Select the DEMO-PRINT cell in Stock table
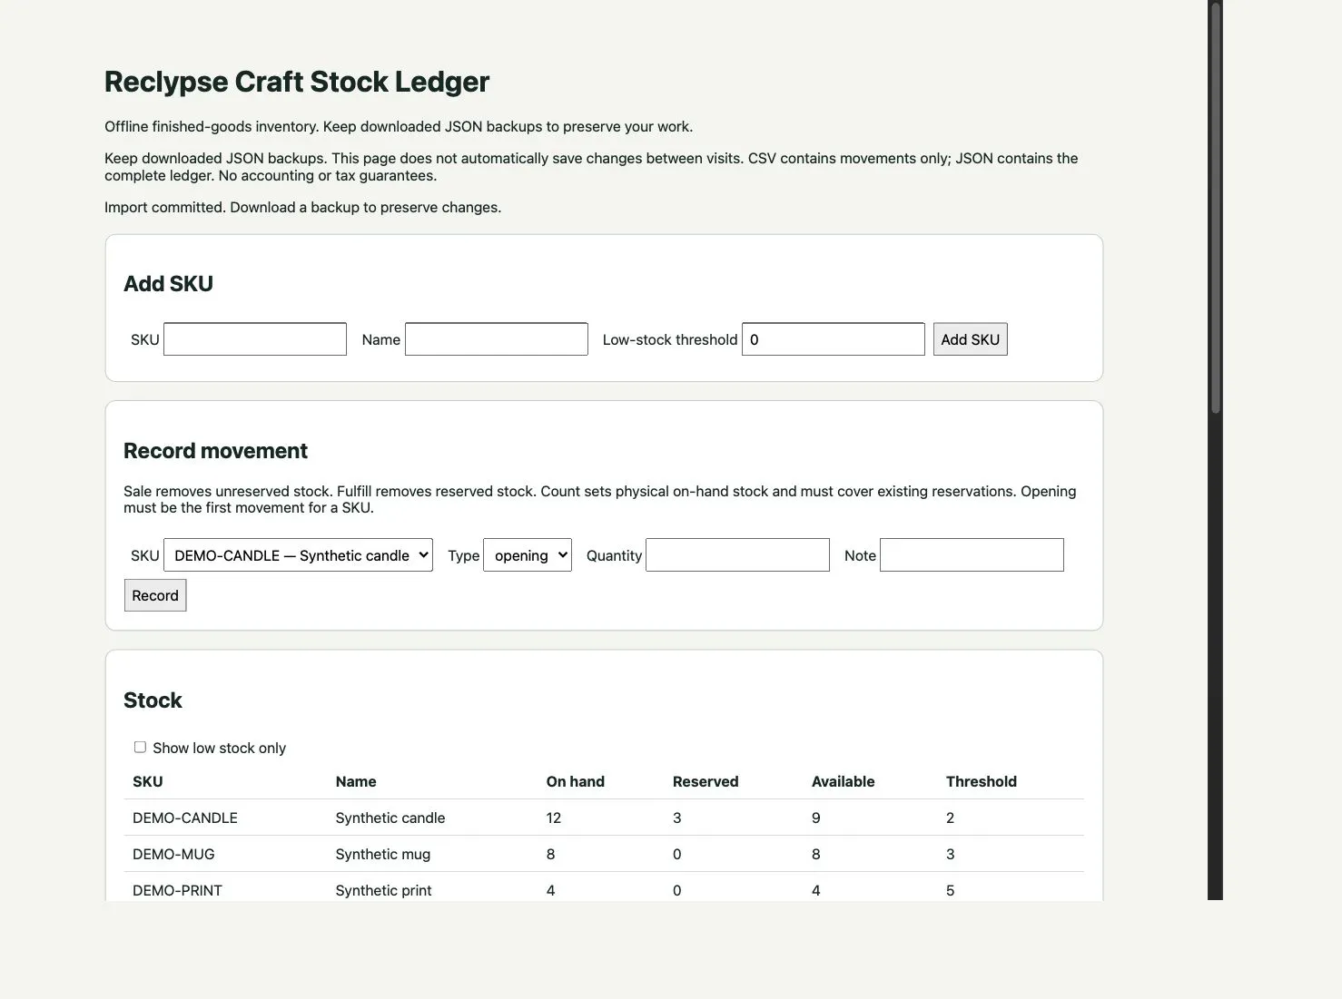 pos(177,890)
